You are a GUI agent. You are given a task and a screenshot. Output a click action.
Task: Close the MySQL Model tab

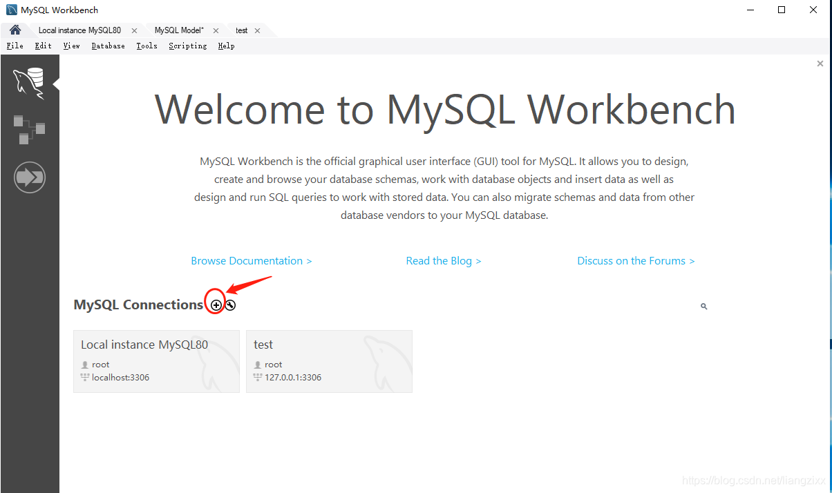pos(216,30)
